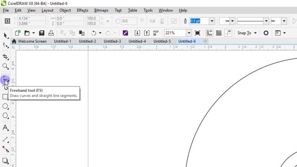This screenshot has width=297, height=167.
Task: Select the Connector tool
Action: [5, 149]
